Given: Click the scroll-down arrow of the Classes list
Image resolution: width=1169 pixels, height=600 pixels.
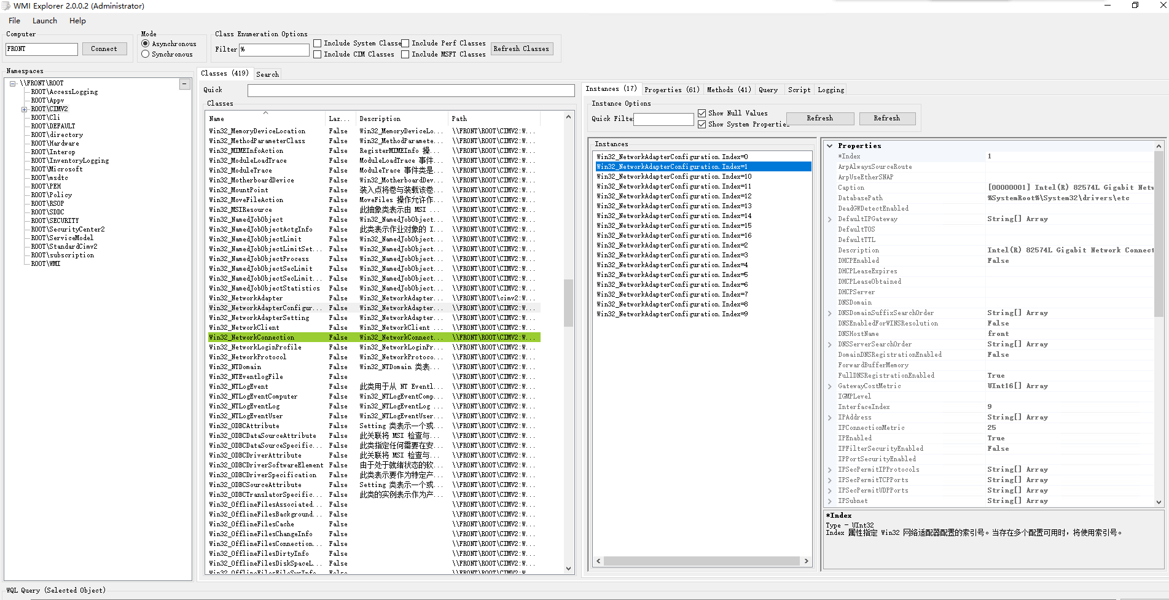Looking at the screenshot, I should point(568,569).
